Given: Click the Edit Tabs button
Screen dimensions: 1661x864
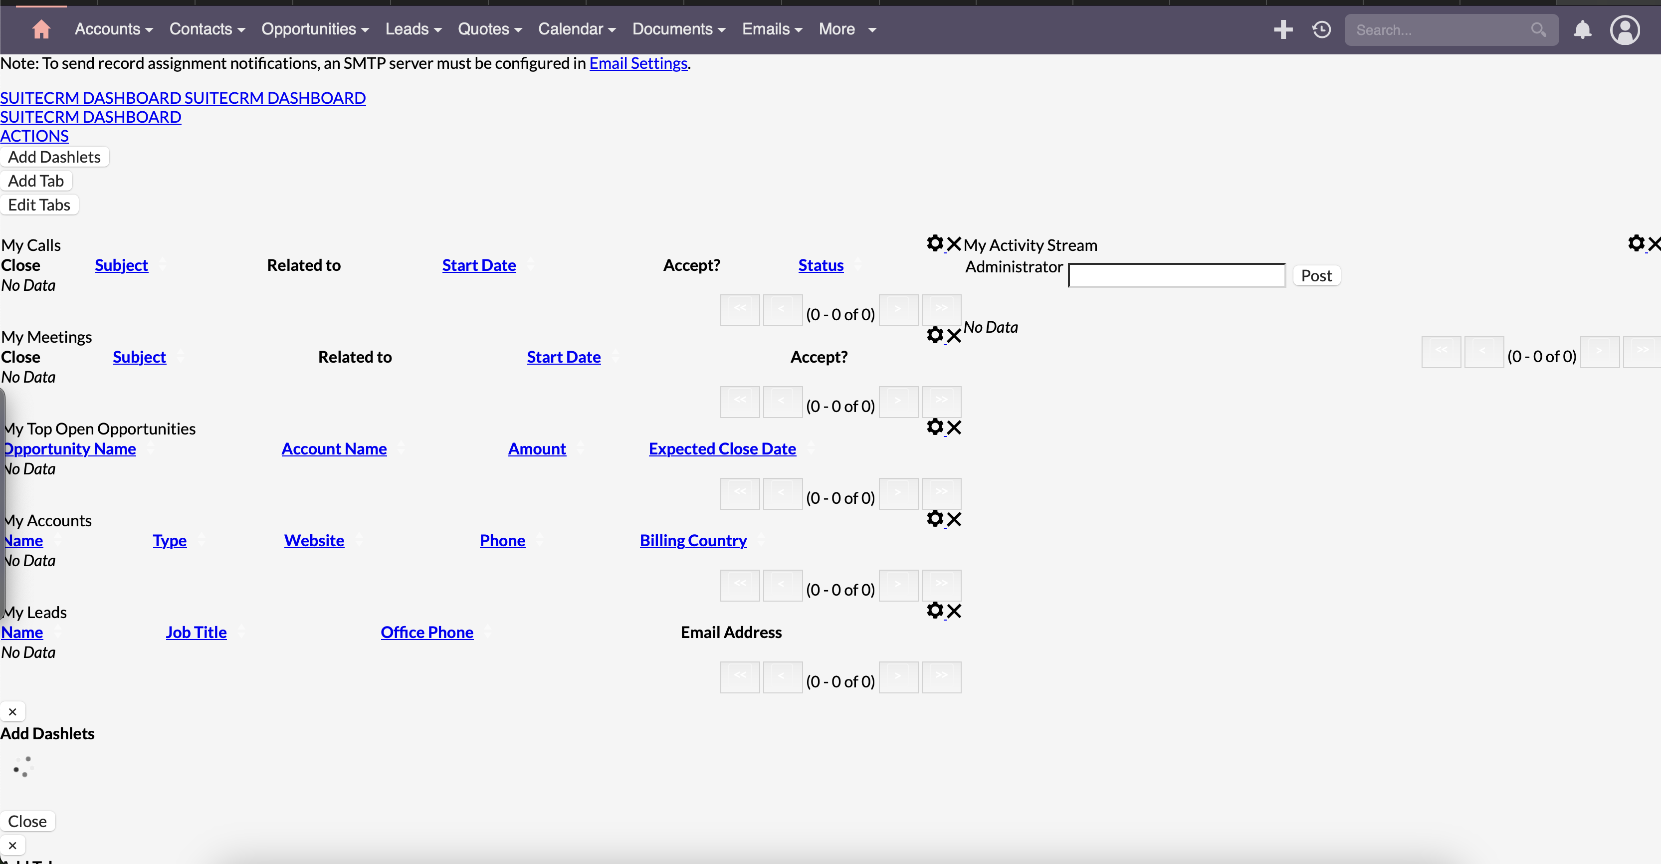Looking at the screenshot, I should (x=39, y=205).
